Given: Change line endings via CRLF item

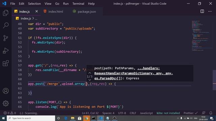Looking at the screenshot, I should pos(133,113).
